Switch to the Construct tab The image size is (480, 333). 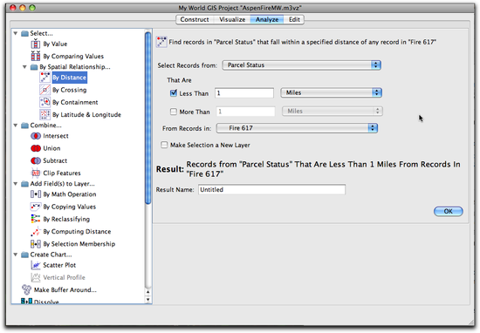pos(195,19)
